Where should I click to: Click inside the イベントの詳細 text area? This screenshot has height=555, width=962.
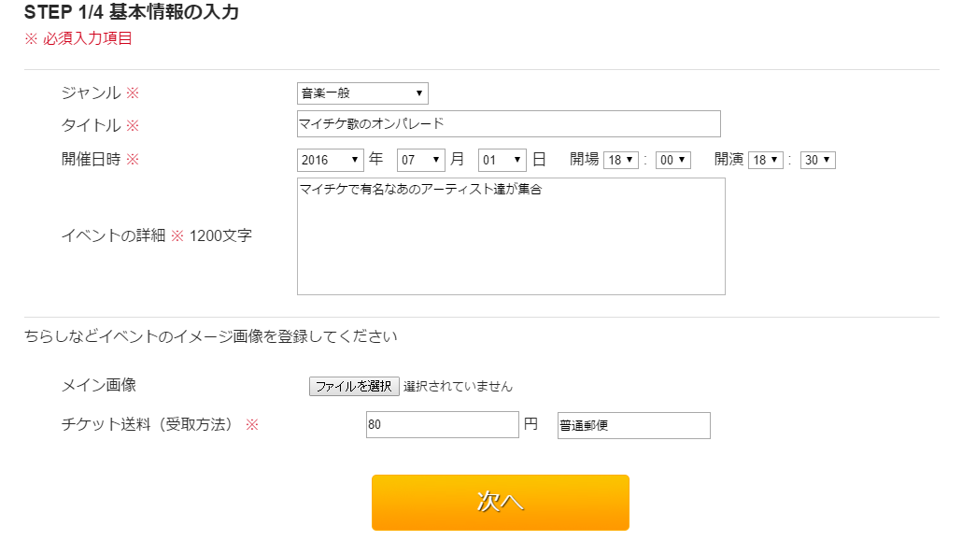pyautogui.click(x=511, y=236)
